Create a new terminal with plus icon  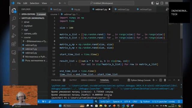[154, 80]
